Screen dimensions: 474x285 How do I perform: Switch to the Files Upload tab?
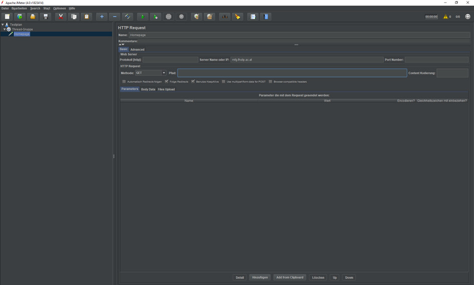pyautogui.click(x=166, y=89)
